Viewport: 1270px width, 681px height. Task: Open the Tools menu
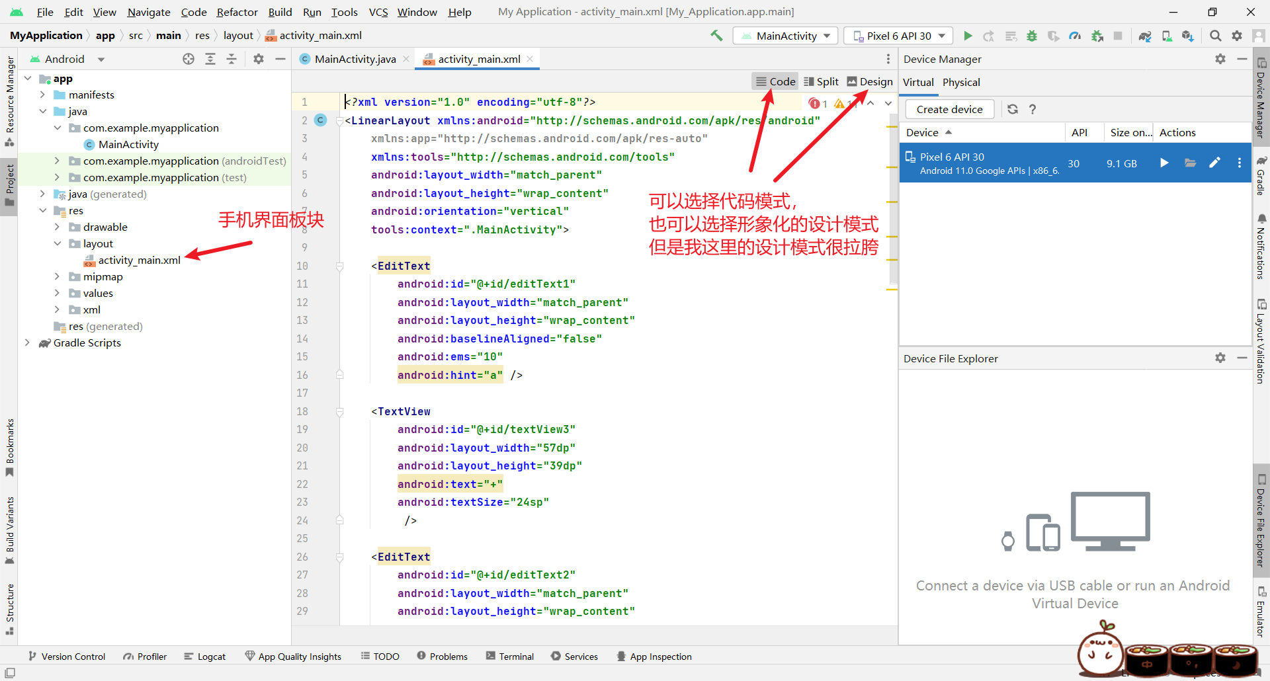coord(344,12)
